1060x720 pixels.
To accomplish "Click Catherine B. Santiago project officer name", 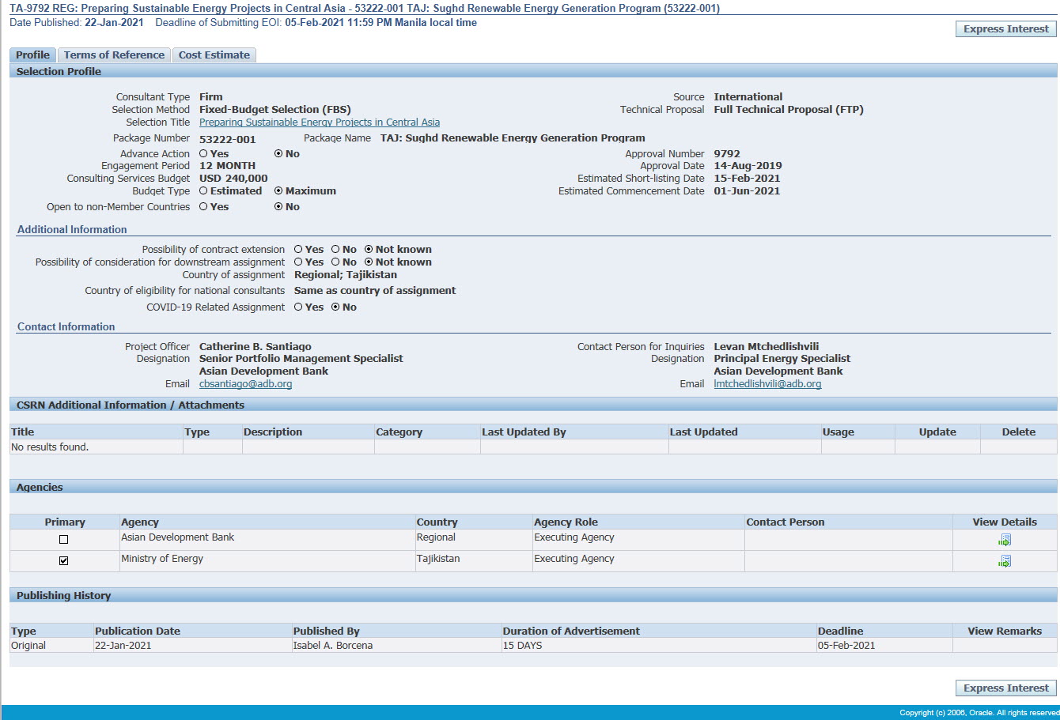I will coord(256,347).
